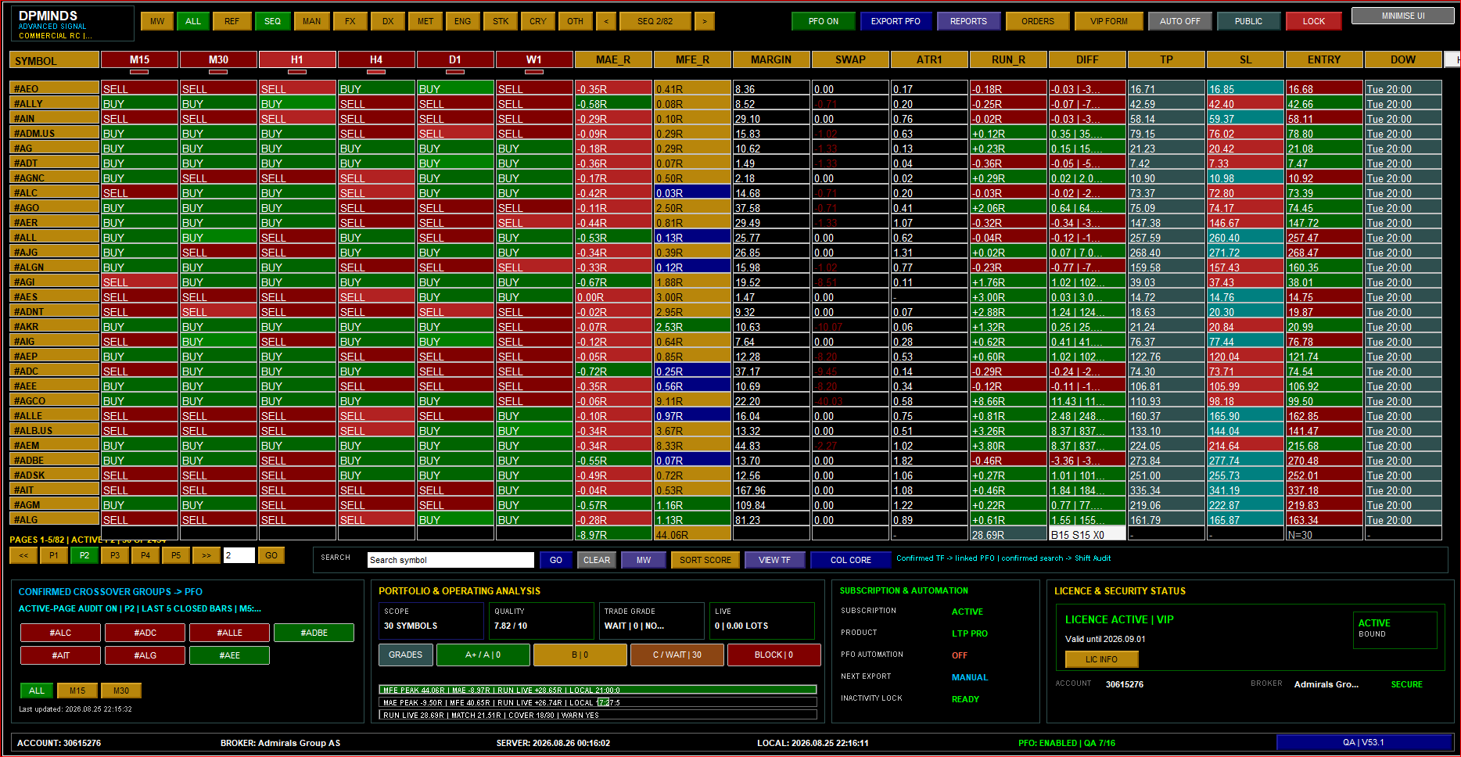
Task: Advance to next sequence with the > button
Action: (705, 21)
